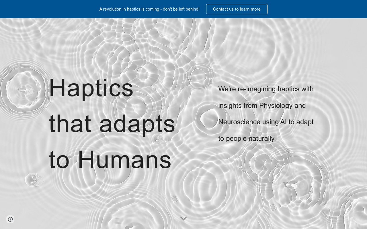Click the 'Haptics that adapts to Humans' headline
The width and height of the screenshot is (367, 229).
[x=112, y=124]
